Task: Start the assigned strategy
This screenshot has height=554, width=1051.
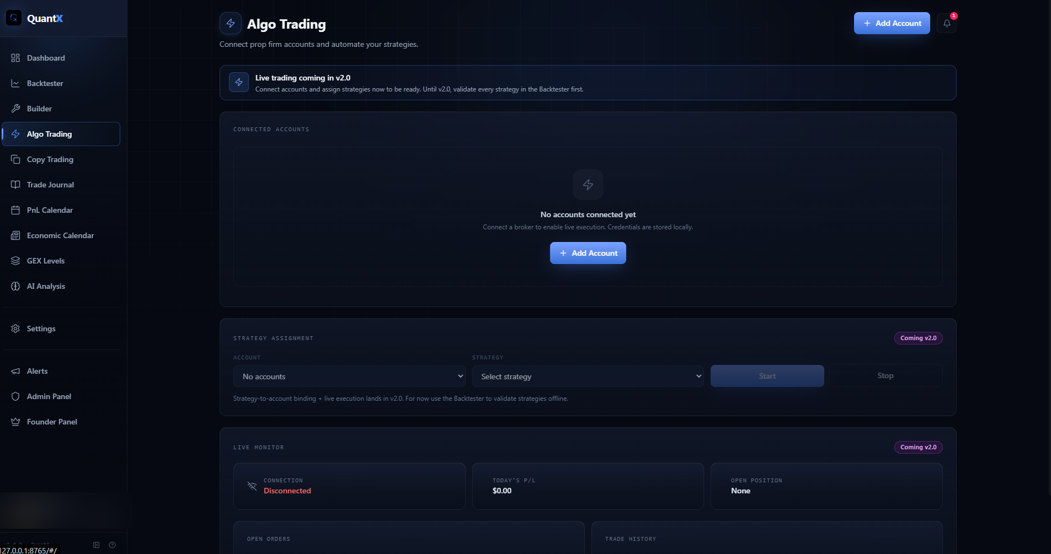Action: point(767,376)
